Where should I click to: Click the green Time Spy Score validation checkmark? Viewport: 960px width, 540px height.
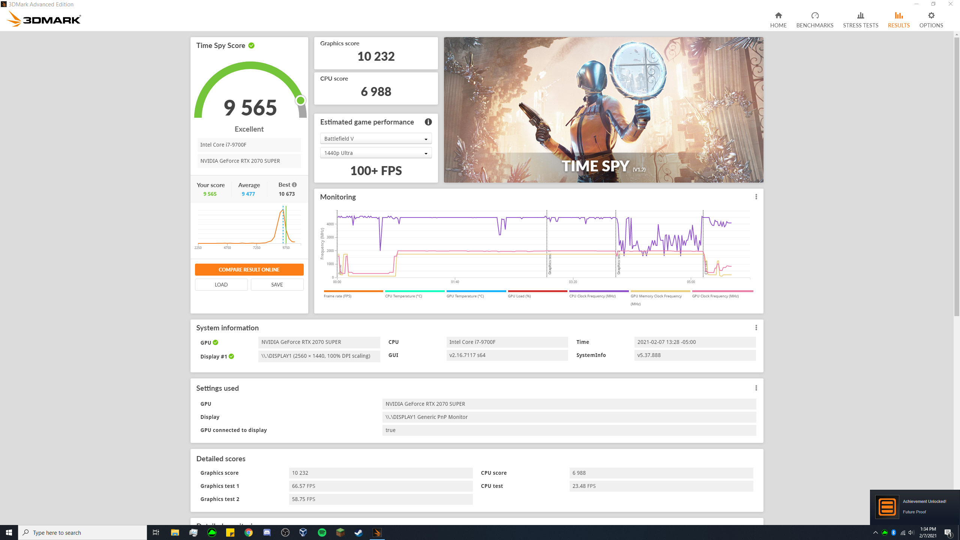point(251,45)
